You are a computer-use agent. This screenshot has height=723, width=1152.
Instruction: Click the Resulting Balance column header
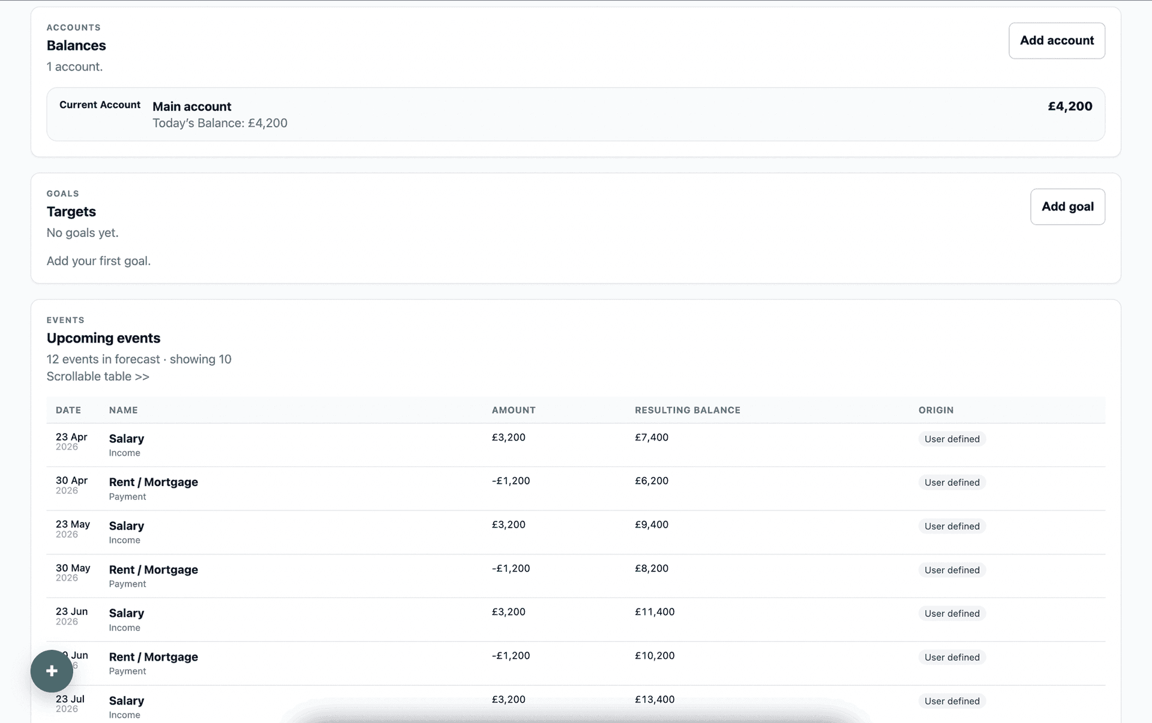(688, 410)
